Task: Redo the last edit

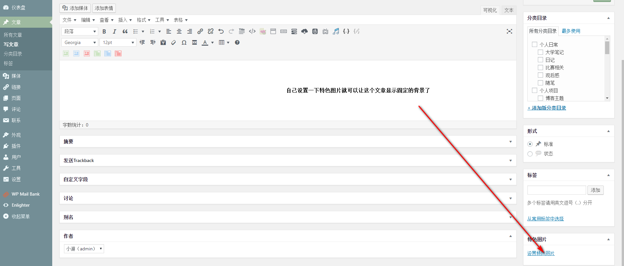Action: (231, 31)
